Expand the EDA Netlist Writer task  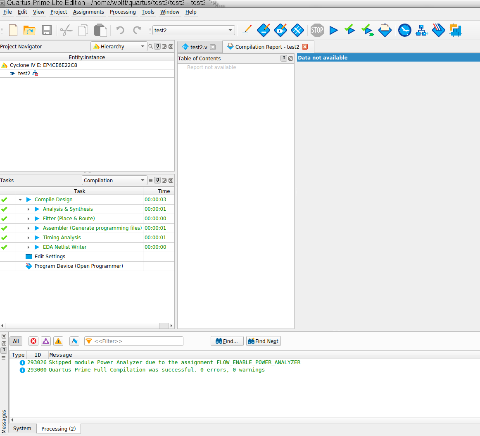(29, 247)
